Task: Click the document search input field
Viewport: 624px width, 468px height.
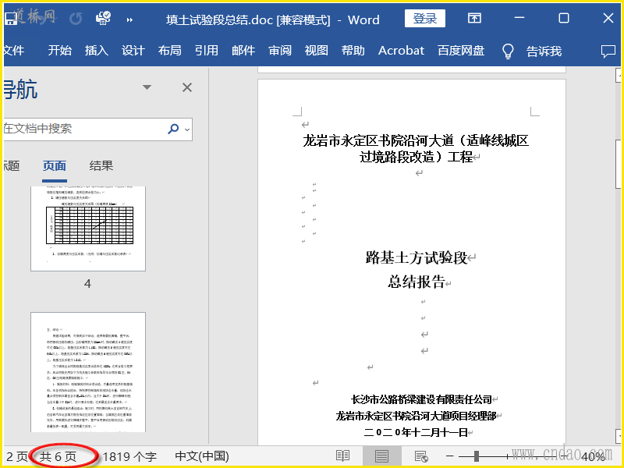Action: (x=83, y=129)
